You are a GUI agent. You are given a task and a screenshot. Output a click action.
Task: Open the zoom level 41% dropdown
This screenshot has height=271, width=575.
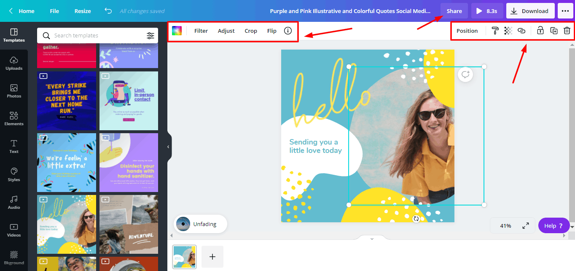(505, 226)
